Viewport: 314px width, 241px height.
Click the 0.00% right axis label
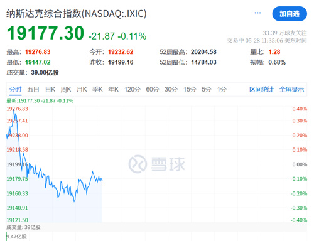click(300, 164)
